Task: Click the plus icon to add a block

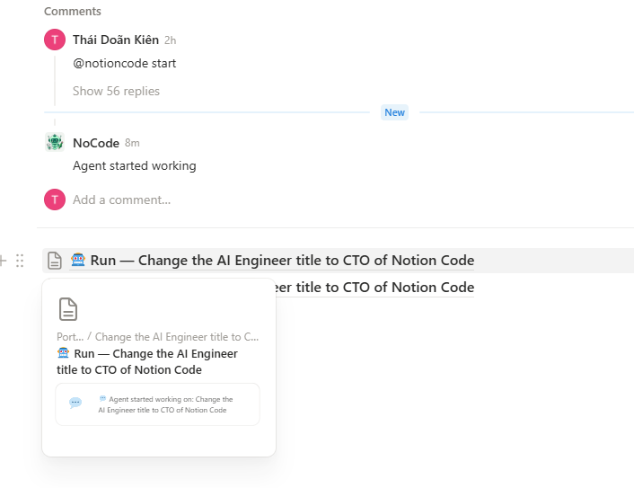Action: [x=3, y=261]
